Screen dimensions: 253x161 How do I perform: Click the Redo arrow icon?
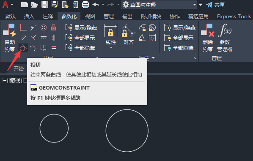(111, 5)
